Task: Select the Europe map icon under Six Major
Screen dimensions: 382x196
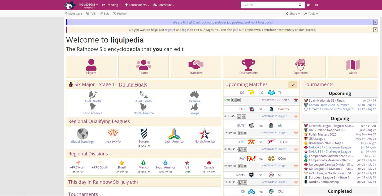Action: 194,107
